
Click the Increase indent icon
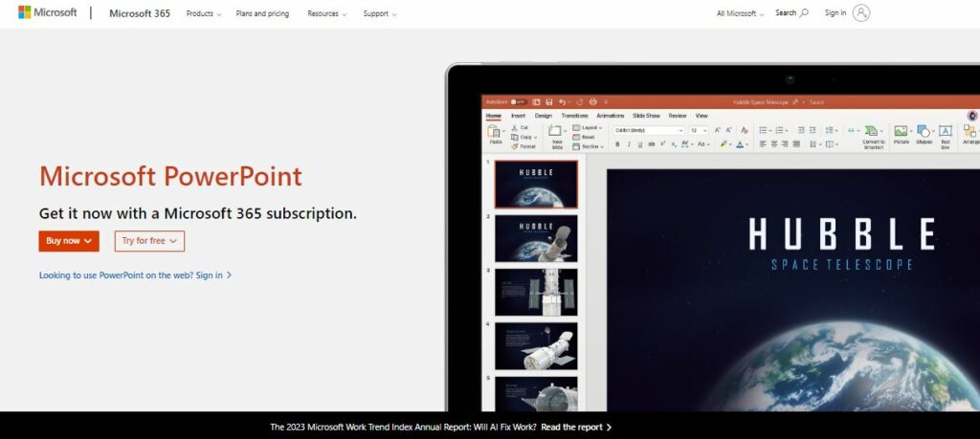pos(813,130)
